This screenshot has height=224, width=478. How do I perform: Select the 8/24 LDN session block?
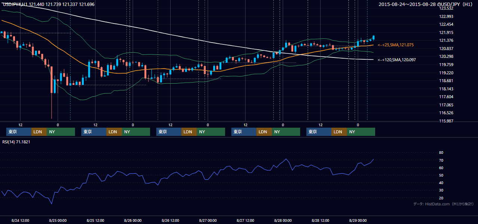coord(39,132)
